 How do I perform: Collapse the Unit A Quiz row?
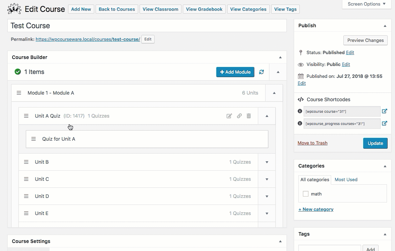[267, 116]
